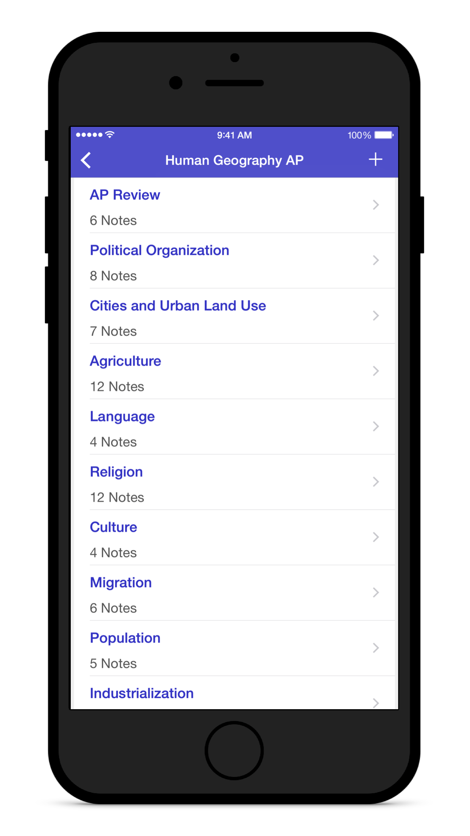
Task: Expand the AP Review chevron
Action: point(375,205)
